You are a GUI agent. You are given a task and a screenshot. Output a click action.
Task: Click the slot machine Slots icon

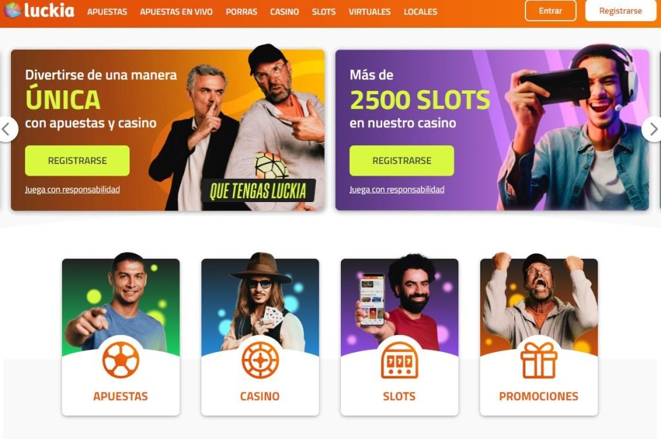tap(399, 360)
